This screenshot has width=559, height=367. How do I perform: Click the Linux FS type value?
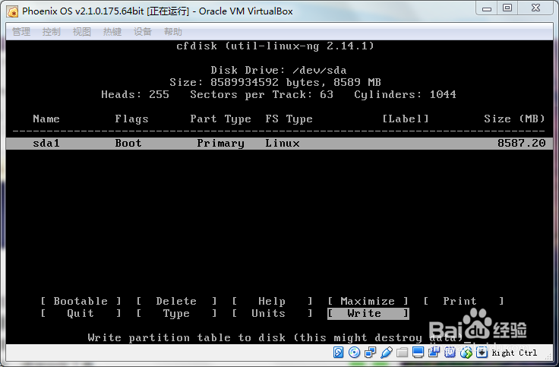282,144
